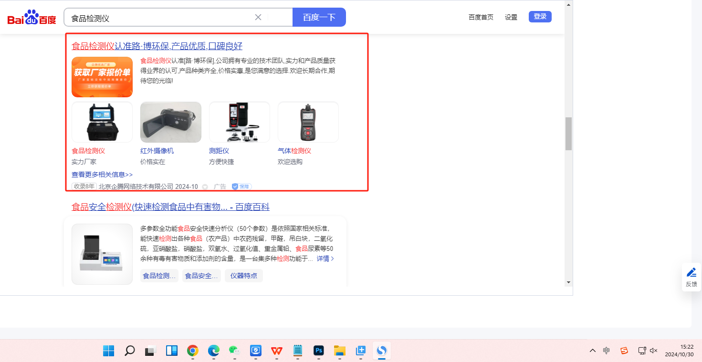Click the 食品检测仪 product label link
The image size is (702, 362).
[88, 151]
